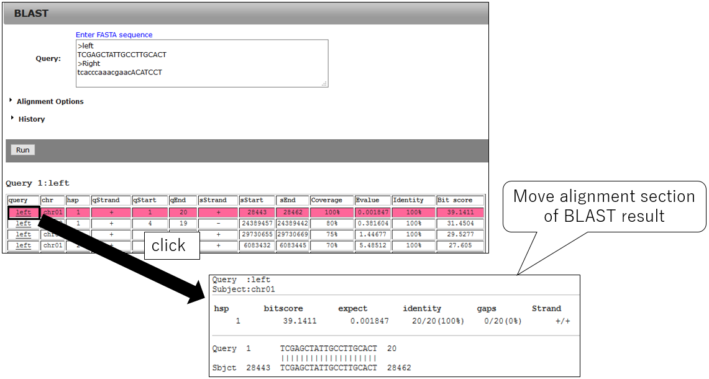This screenshot has width=709, height=379.
Task: Select the sEnd cell 6083445
Action: (293, 245)
